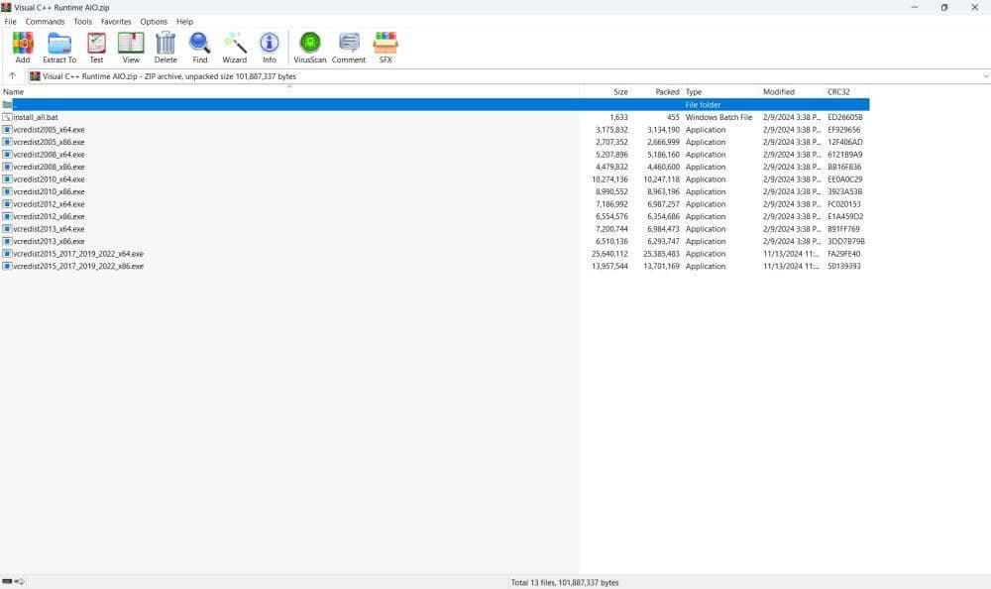The height and width of the screenshot is (589, 991).
Task: Sort files by the Name column
Action: click(14, 90)
